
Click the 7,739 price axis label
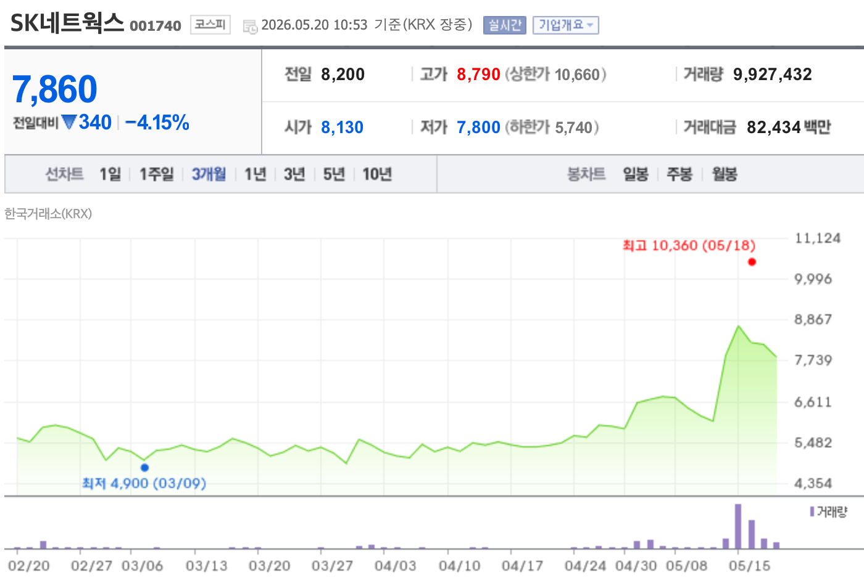(x=813, y=360)
